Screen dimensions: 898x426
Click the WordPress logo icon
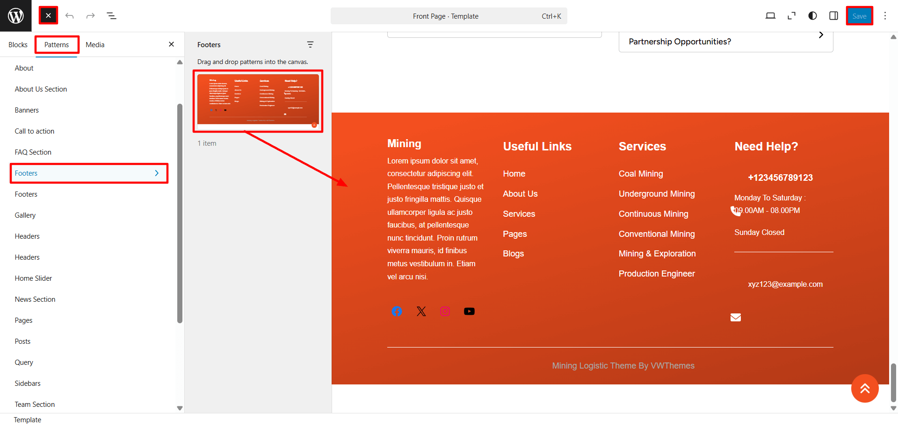click(16, 16)
